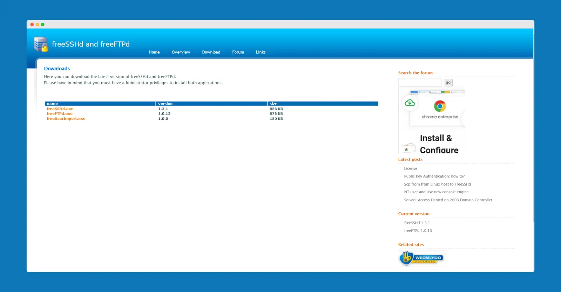This screenshot has width=561, height=292.
Task: Click the cloud download icon in the ad
Action: coord(410,103)
